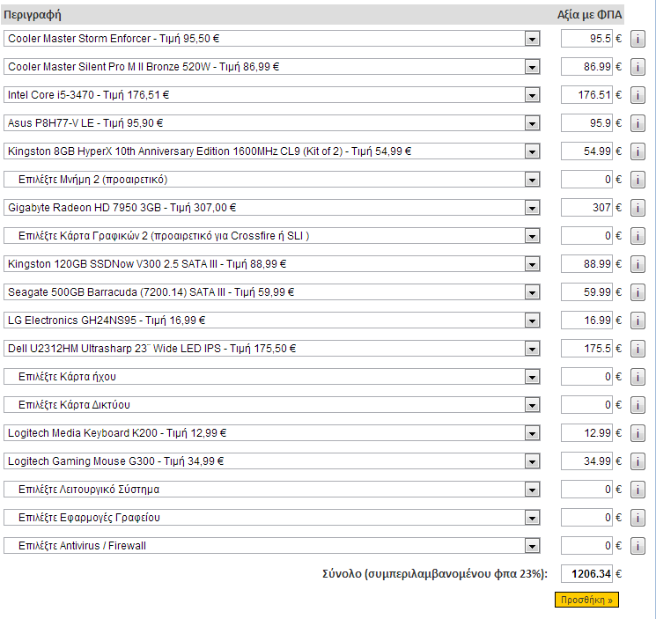This screenshot has height=619, width=656.
Task: Show info for Gigabyte Radeon HD 7950
Action: tap(638, 208)
